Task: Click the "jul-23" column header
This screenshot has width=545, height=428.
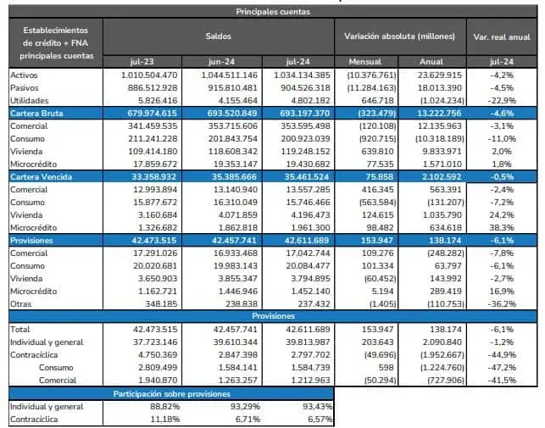Action: [142, 62]
